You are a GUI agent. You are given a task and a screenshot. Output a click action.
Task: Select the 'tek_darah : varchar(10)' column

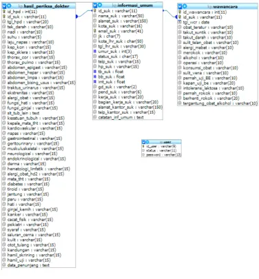point(30,27)
